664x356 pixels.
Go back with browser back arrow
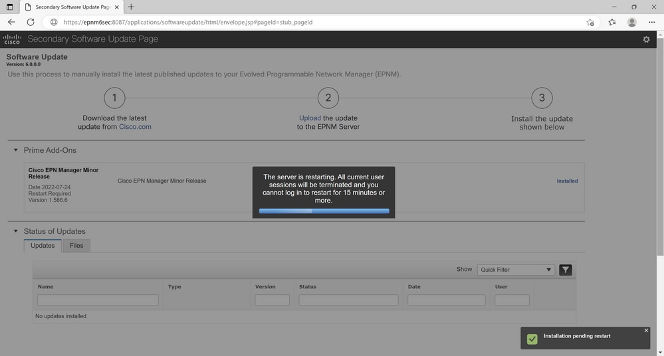pos(11,22)
